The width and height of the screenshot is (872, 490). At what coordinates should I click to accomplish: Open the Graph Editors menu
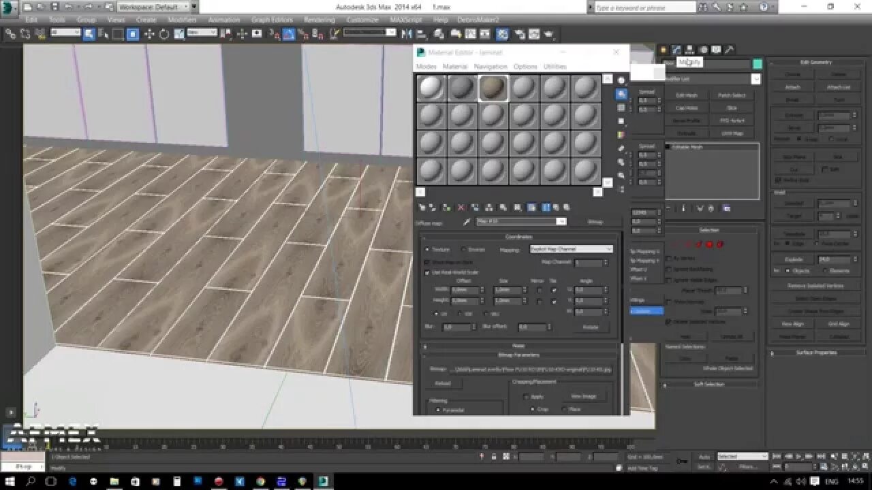click(x=272, y=20)
